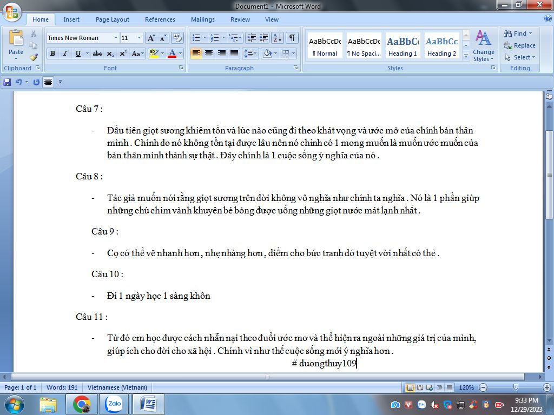Click the vertical scrollbar thumb

tap(549, 175)
